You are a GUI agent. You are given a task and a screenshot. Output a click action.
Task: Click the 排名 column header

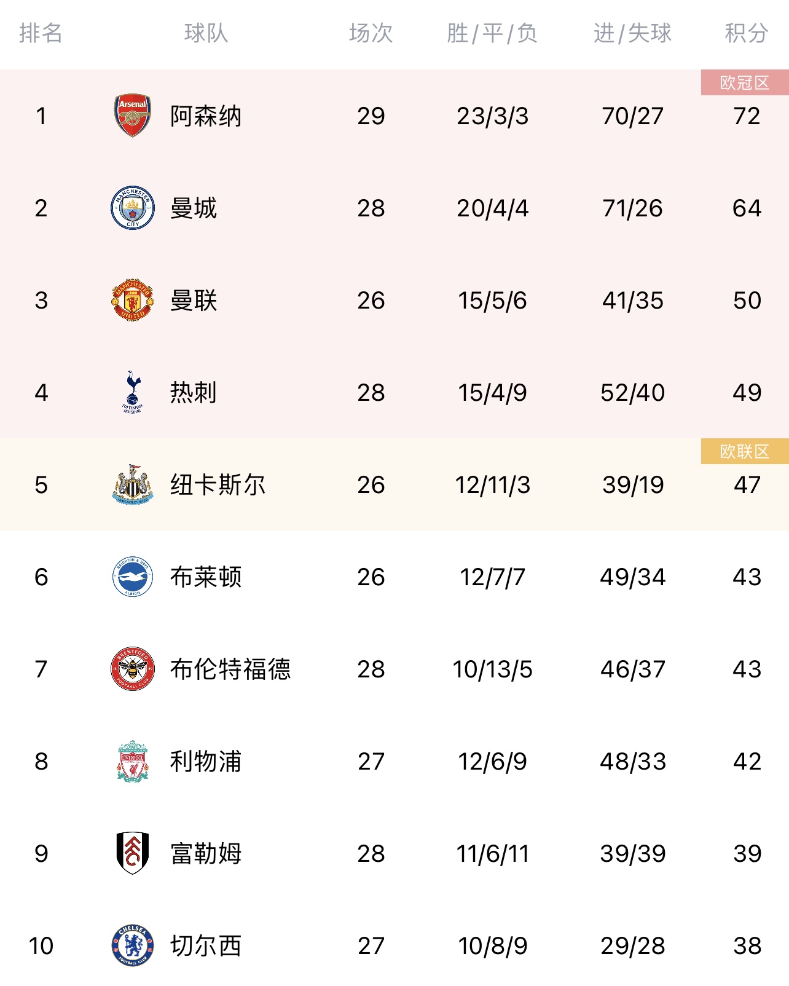pyautogui.click(x=41, y=33)
